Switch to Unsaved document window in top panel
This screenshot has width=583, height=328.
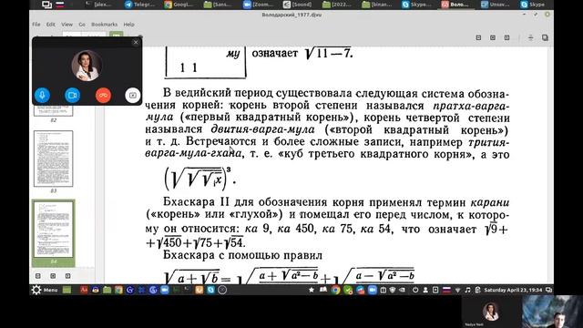tap(496, 5)
